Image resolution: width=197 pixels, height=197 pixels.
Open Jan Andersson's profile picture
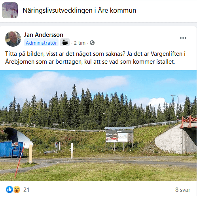[x=13, y=39]
